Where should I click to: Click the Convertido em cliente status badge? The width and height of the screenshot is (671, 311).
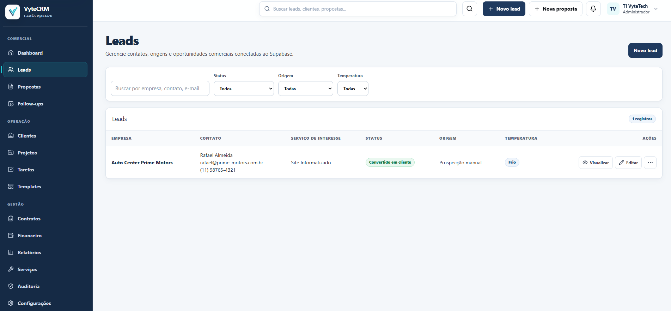(390, 162)
